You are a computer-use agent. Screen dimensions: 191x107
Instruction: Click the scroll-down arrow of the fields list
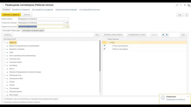[100, 95]
